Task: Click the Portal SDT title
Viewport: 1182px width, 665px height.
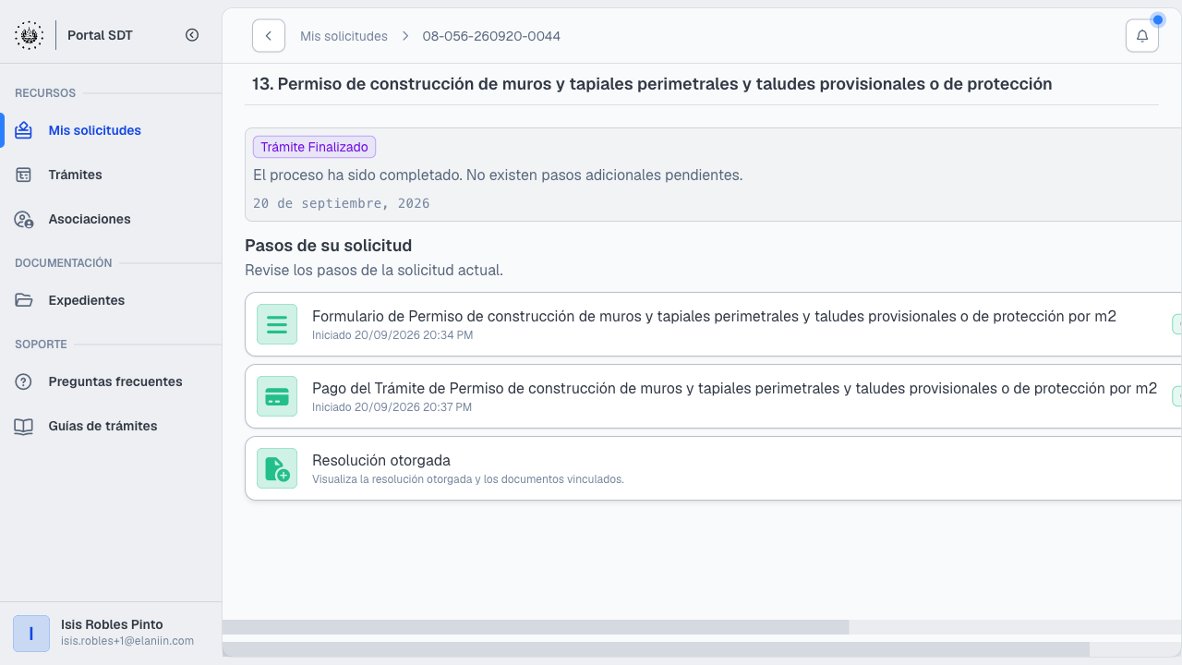Action: pos(100,35)
